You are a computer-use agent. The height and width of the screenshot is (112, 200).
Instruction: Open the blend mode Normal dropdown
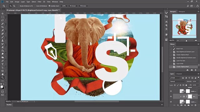(177, 82)
